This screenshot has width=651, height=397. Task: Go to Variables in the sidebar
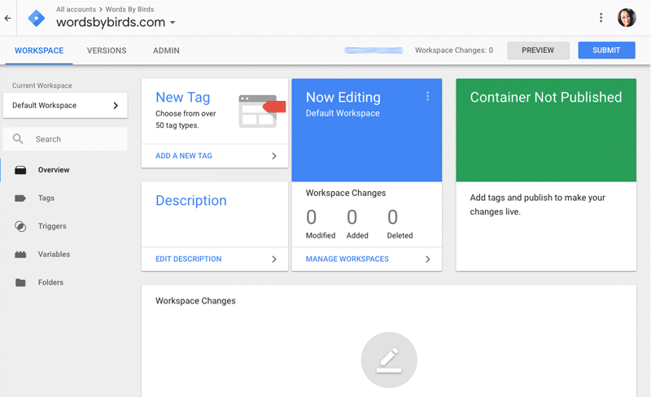click(54, 255)
